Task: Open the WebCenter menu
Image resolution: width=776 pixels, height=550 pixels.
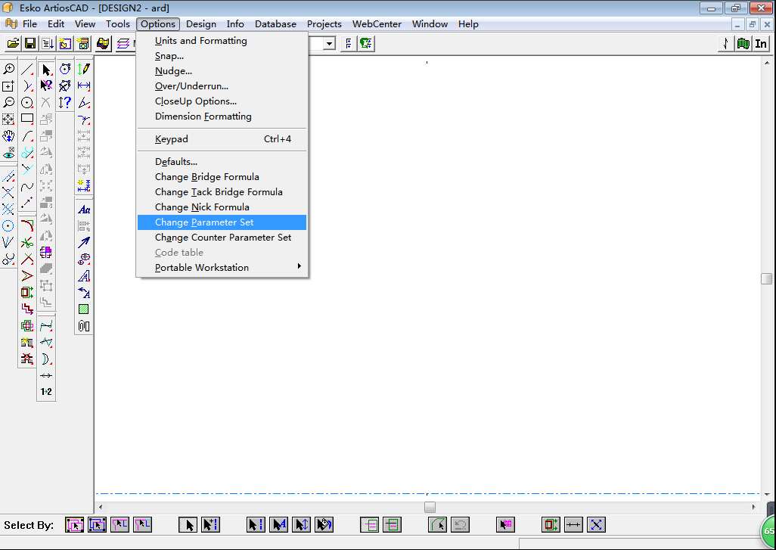Action: click(x=377, y=23)
